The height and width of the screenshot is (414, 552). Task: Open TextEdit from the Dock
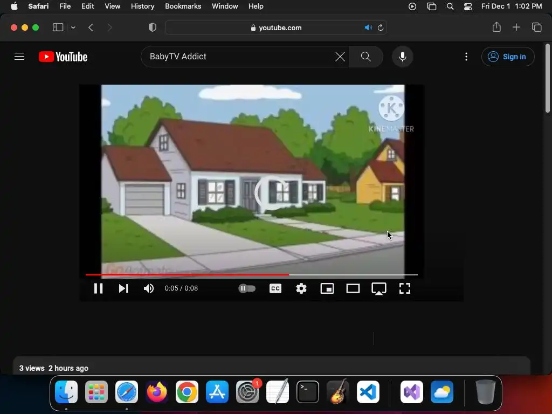(278, 392)
